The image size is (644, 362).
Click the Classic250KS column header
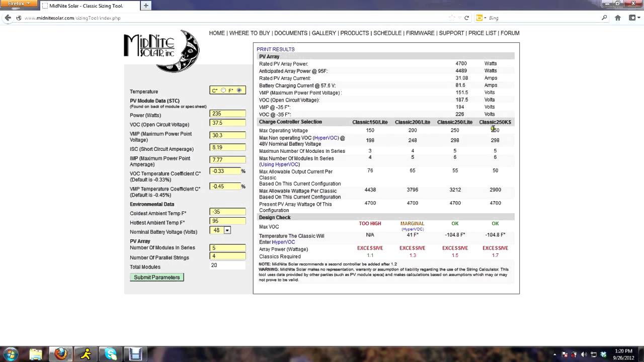495,122
